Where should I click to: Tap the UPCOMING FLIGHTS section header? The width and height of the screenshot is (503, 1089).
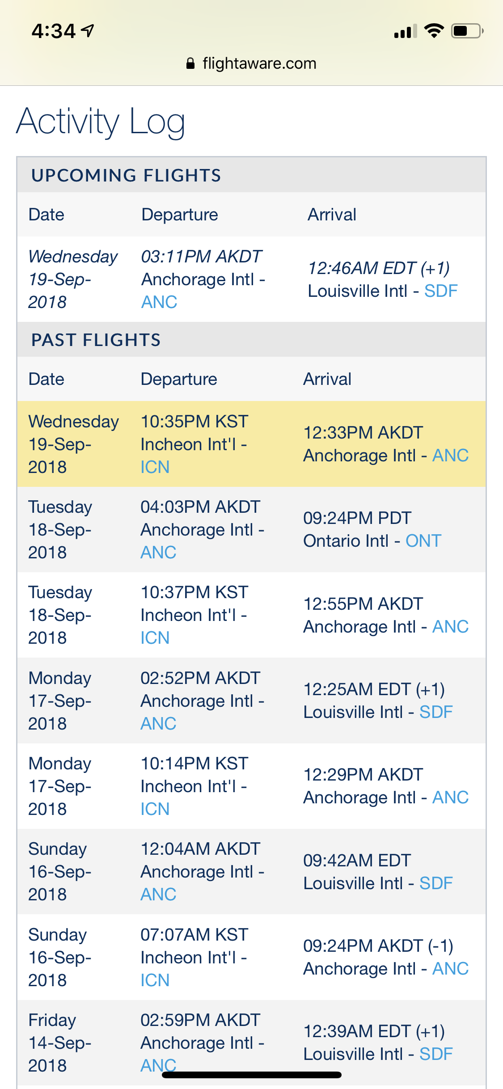(126, 175)
